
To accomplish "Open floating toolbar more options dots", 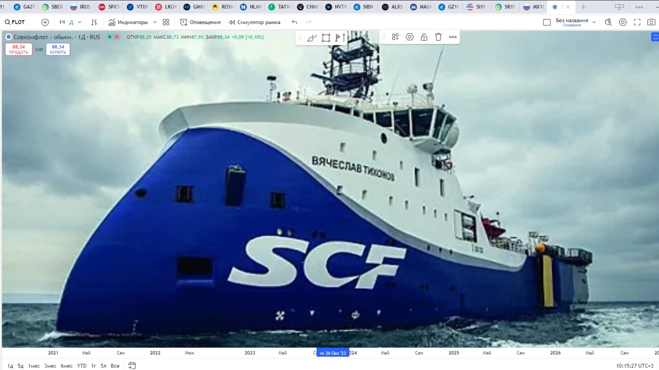I will pos(453,37).
